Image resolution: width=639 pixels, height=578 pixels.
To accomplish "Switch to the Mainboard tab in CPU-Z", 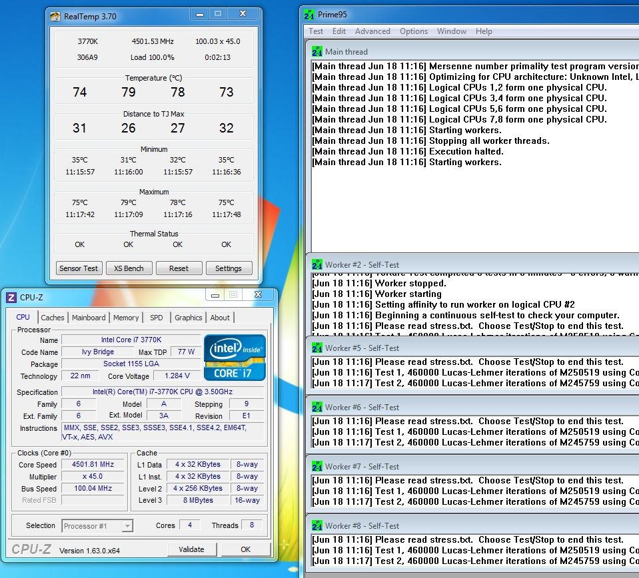I will pos(89,318).
